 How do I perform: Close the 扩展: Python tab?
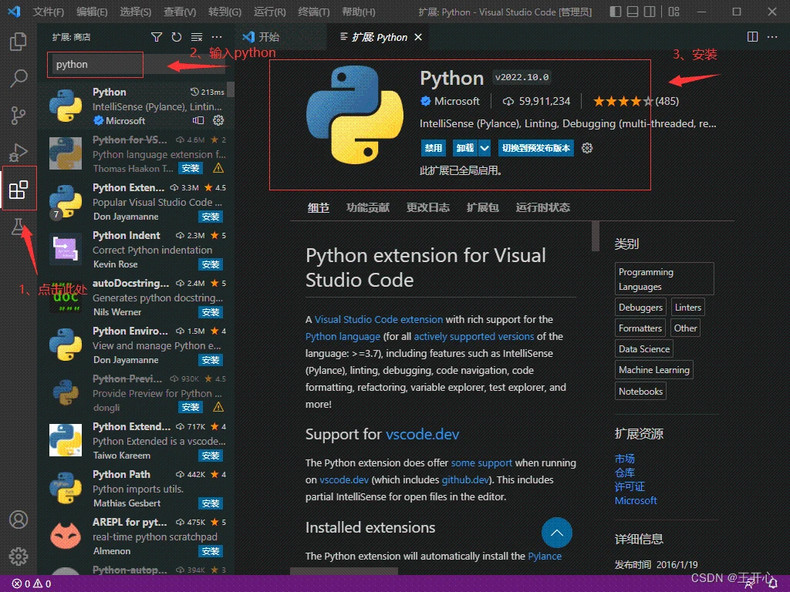(x=418, y=37)
